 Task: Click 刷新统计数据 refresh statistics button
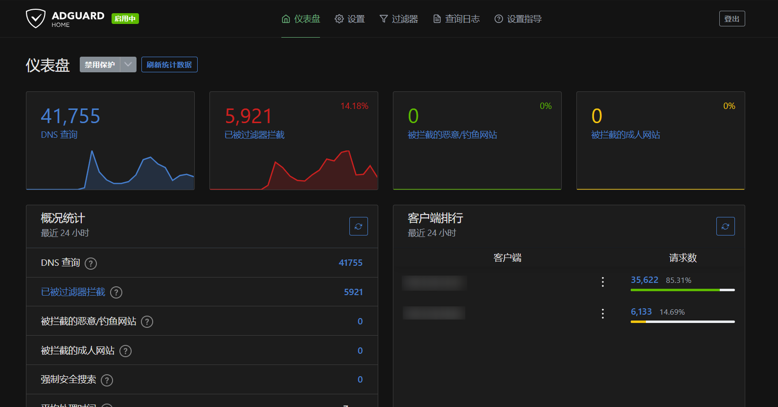169,64
